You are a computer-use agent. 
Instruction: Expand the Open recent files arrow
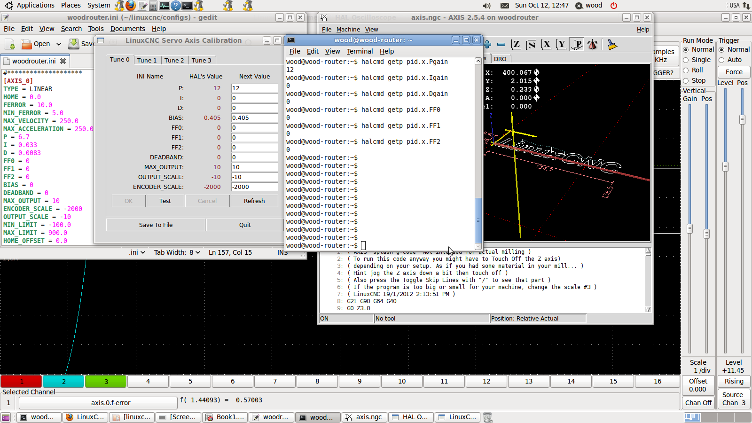click(x=59, y=44)
